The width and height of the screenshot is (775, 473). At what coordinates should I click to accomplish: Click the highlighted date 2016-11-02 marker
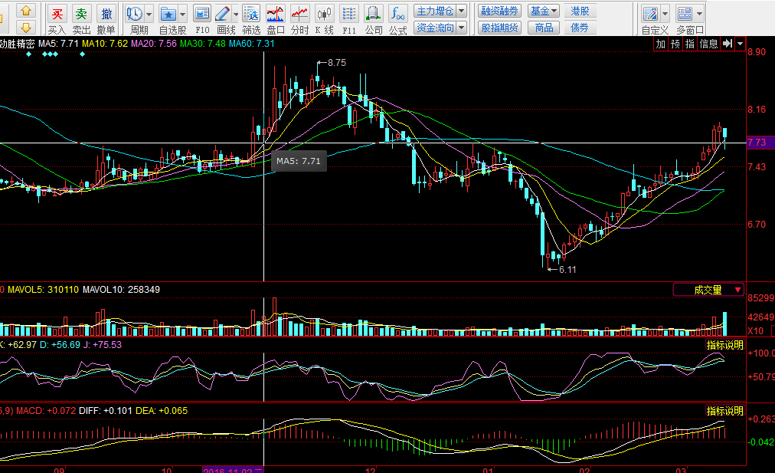[x=234, y=470]
